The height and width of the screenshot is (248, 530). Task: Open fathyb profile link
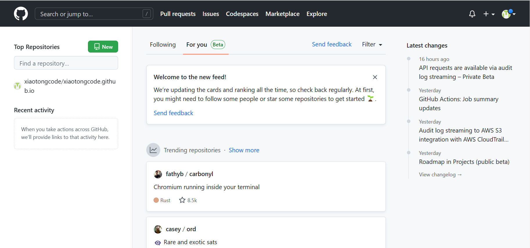pyautogui.click(x=175, y=174)
